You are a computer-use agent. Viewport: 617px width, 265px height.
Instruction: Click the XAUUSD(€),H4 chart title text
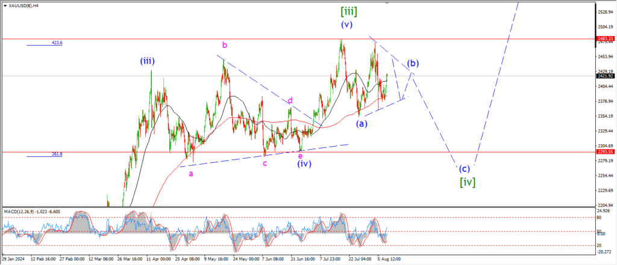point(22,5)
